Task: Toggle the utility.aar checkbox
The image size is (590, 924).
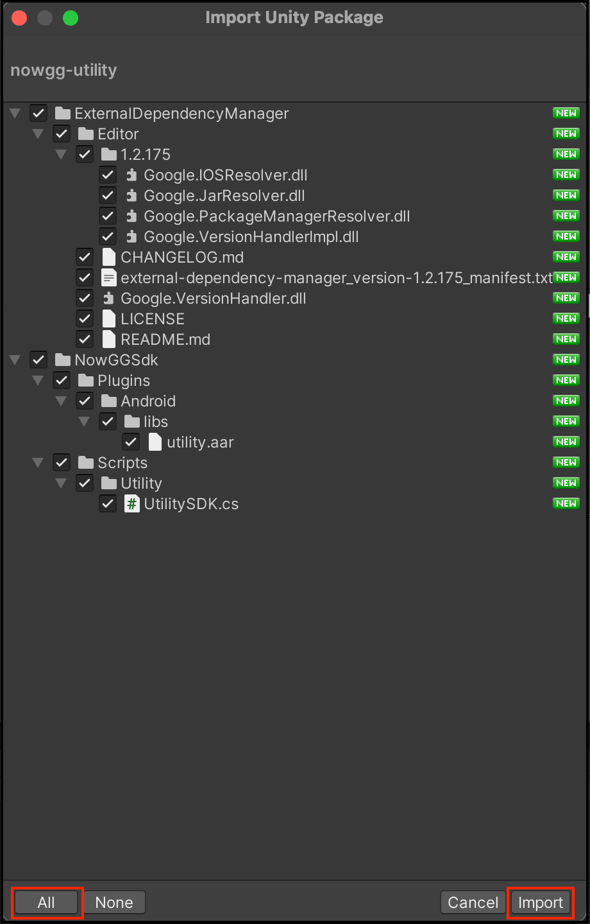Action: 131,442
